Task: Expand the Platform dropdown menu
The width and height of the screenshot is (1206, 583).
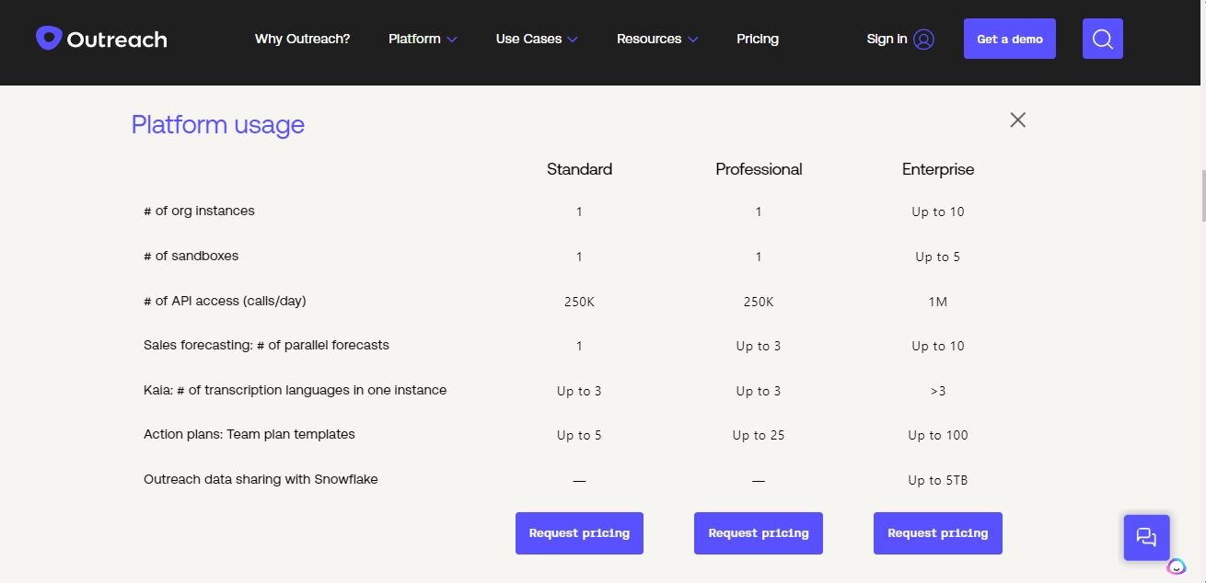Action: (x=423, y=39)
